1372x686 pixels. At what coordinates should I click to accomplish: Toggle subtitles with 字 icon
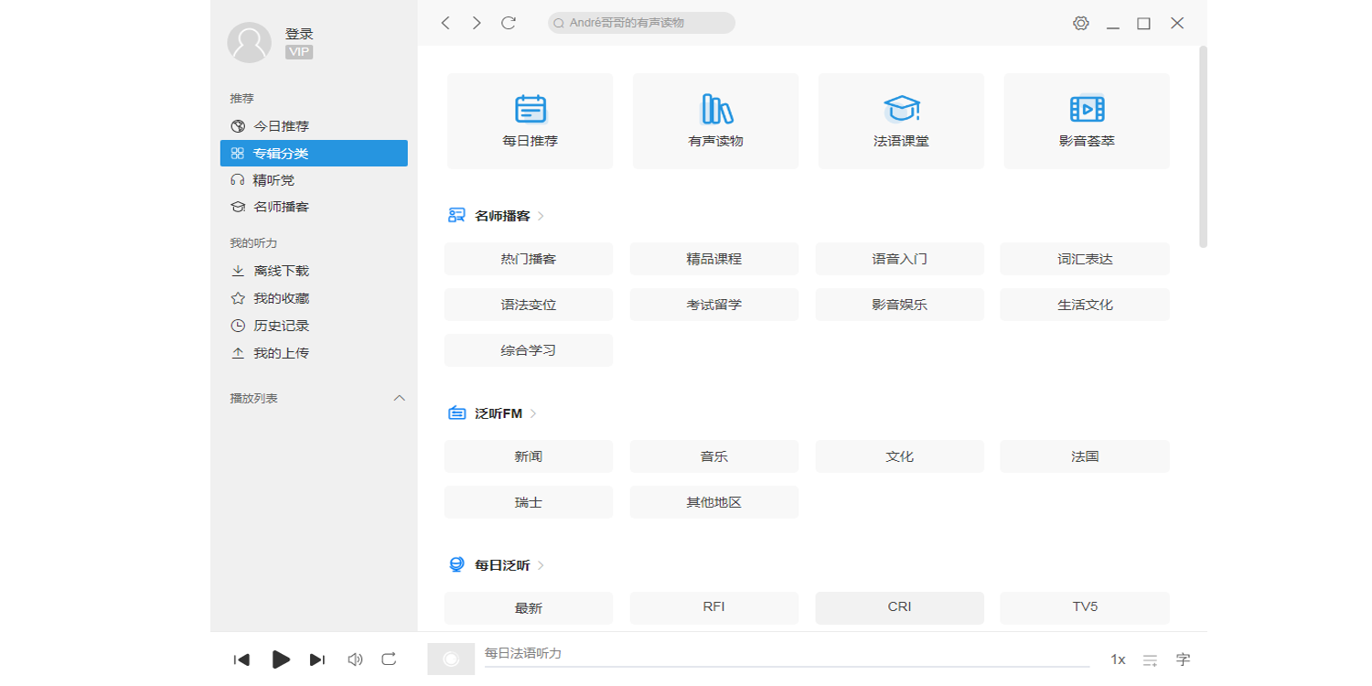[1184, 659]
